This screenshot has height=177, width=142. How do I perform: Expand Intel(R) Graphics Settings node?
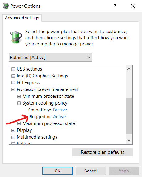click(13, 76)
